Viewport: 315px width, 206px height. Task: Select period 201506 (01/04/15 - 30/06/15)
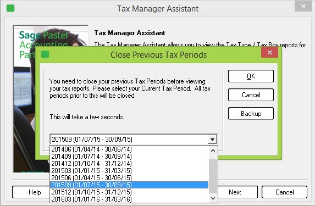click(x=129, y=177)
